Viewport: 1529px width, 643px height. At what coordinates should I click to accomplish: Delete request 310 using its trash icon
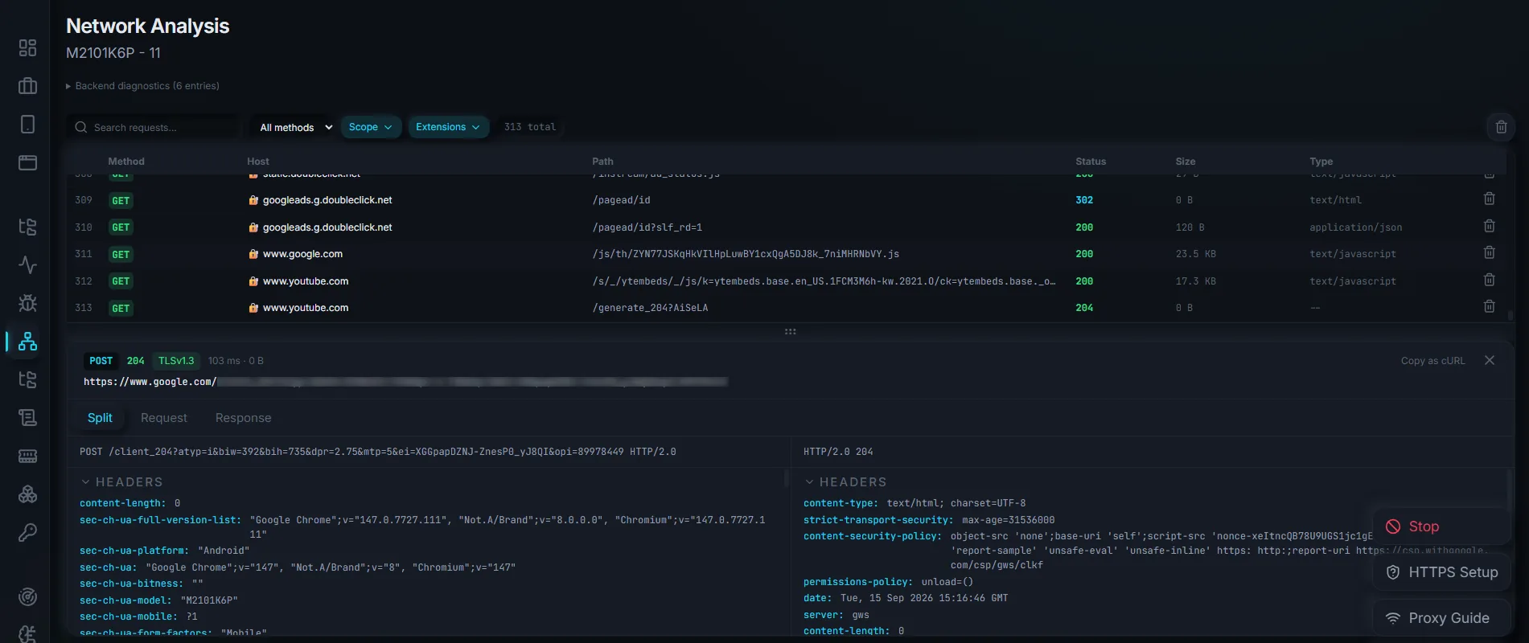(1489, 226)
